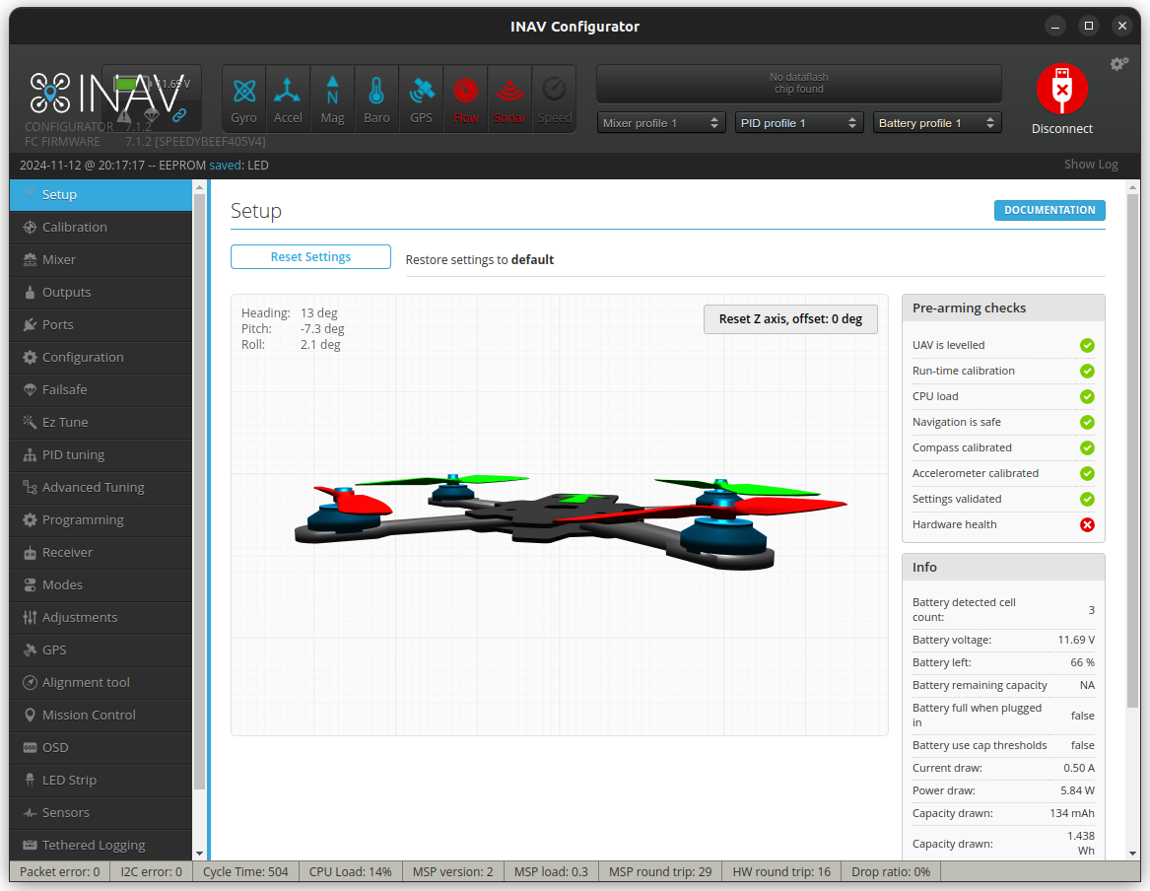Click the UAV is levelled green check

(x=1087, y=345)
